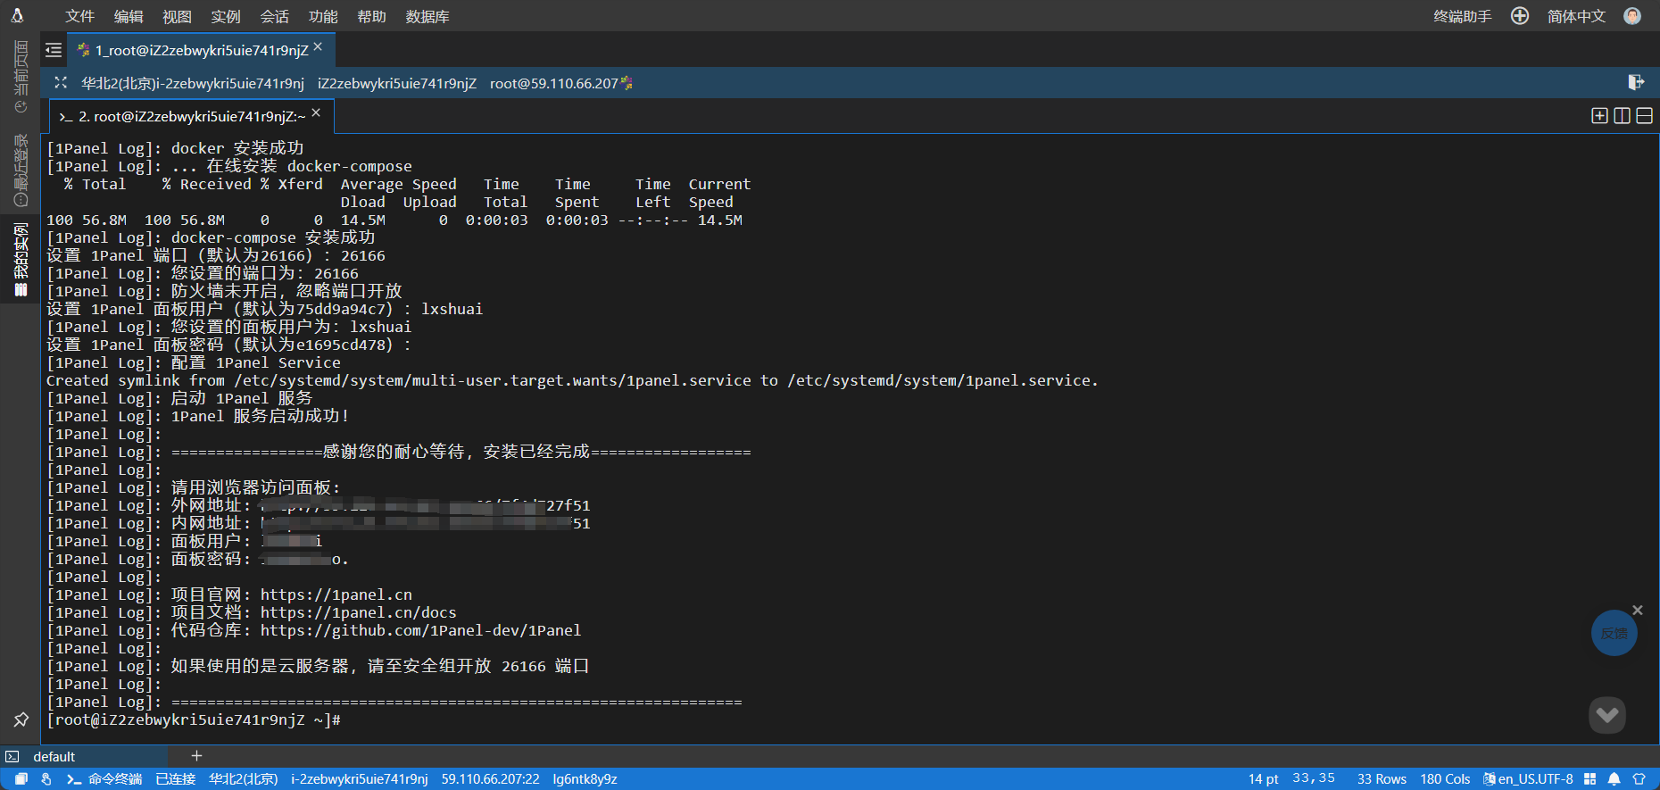Click the 终端助手 button

1462,16
